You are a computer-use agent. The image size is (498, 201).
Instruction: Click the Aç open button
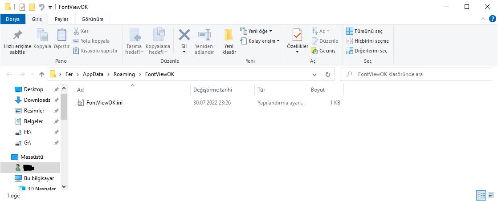320,31
